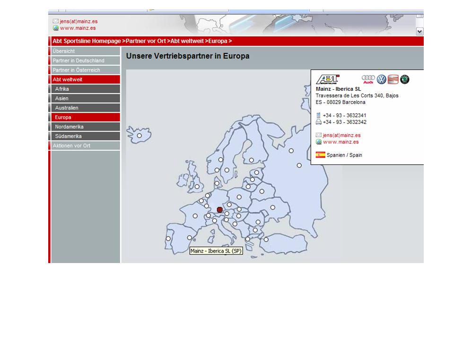Click the scroll down arrow at top right
454x340 pixels.
419,32
